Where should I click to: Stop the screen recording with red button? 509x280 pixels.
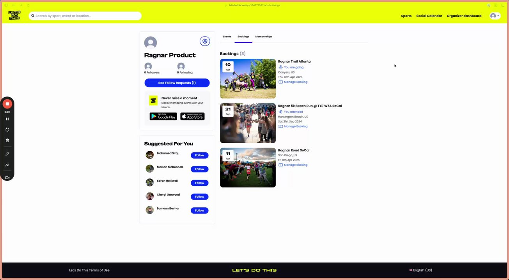7,104
